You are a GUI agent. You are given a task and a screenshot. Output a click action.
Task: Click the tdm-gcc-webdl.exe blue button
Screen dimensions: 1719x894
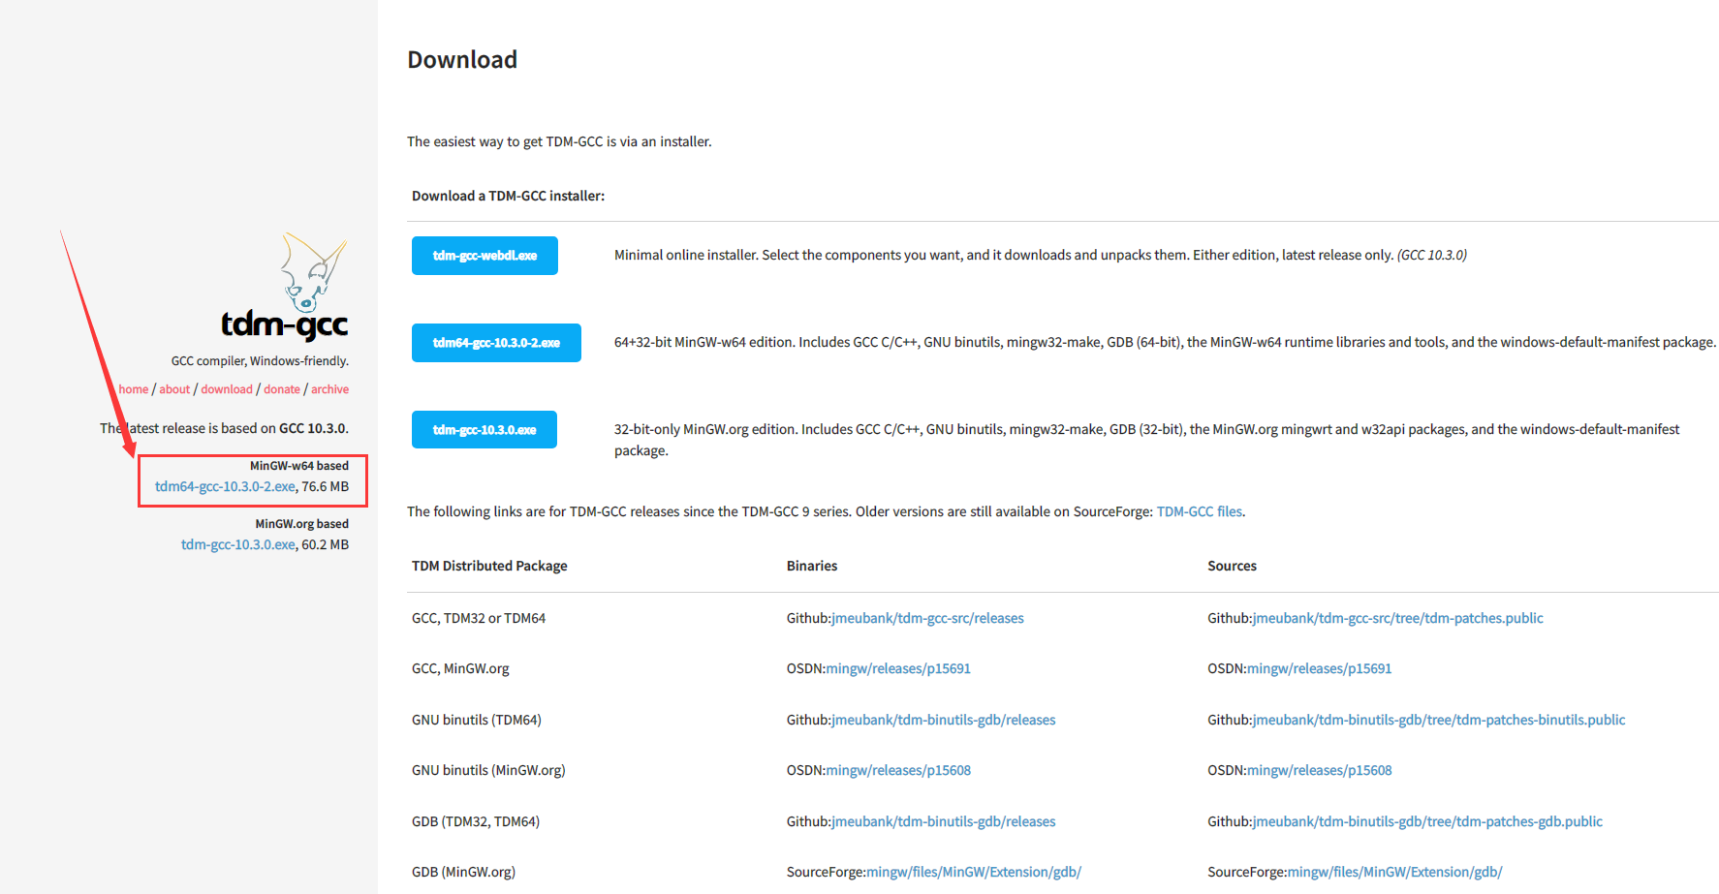pyautogui.click(x=484, y=256)
